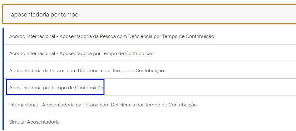Choose "Simular Aposentadoria" from the suggestions
Viewport: 296px width, 131px height.
[x=34, y=122]
